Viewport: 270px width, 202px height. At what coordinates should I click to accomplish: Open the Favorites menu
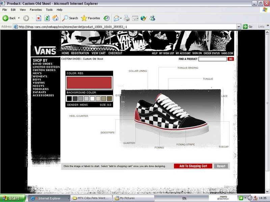36,10
